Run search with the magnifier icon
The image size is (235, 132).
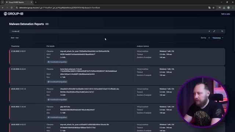[222, 31]
